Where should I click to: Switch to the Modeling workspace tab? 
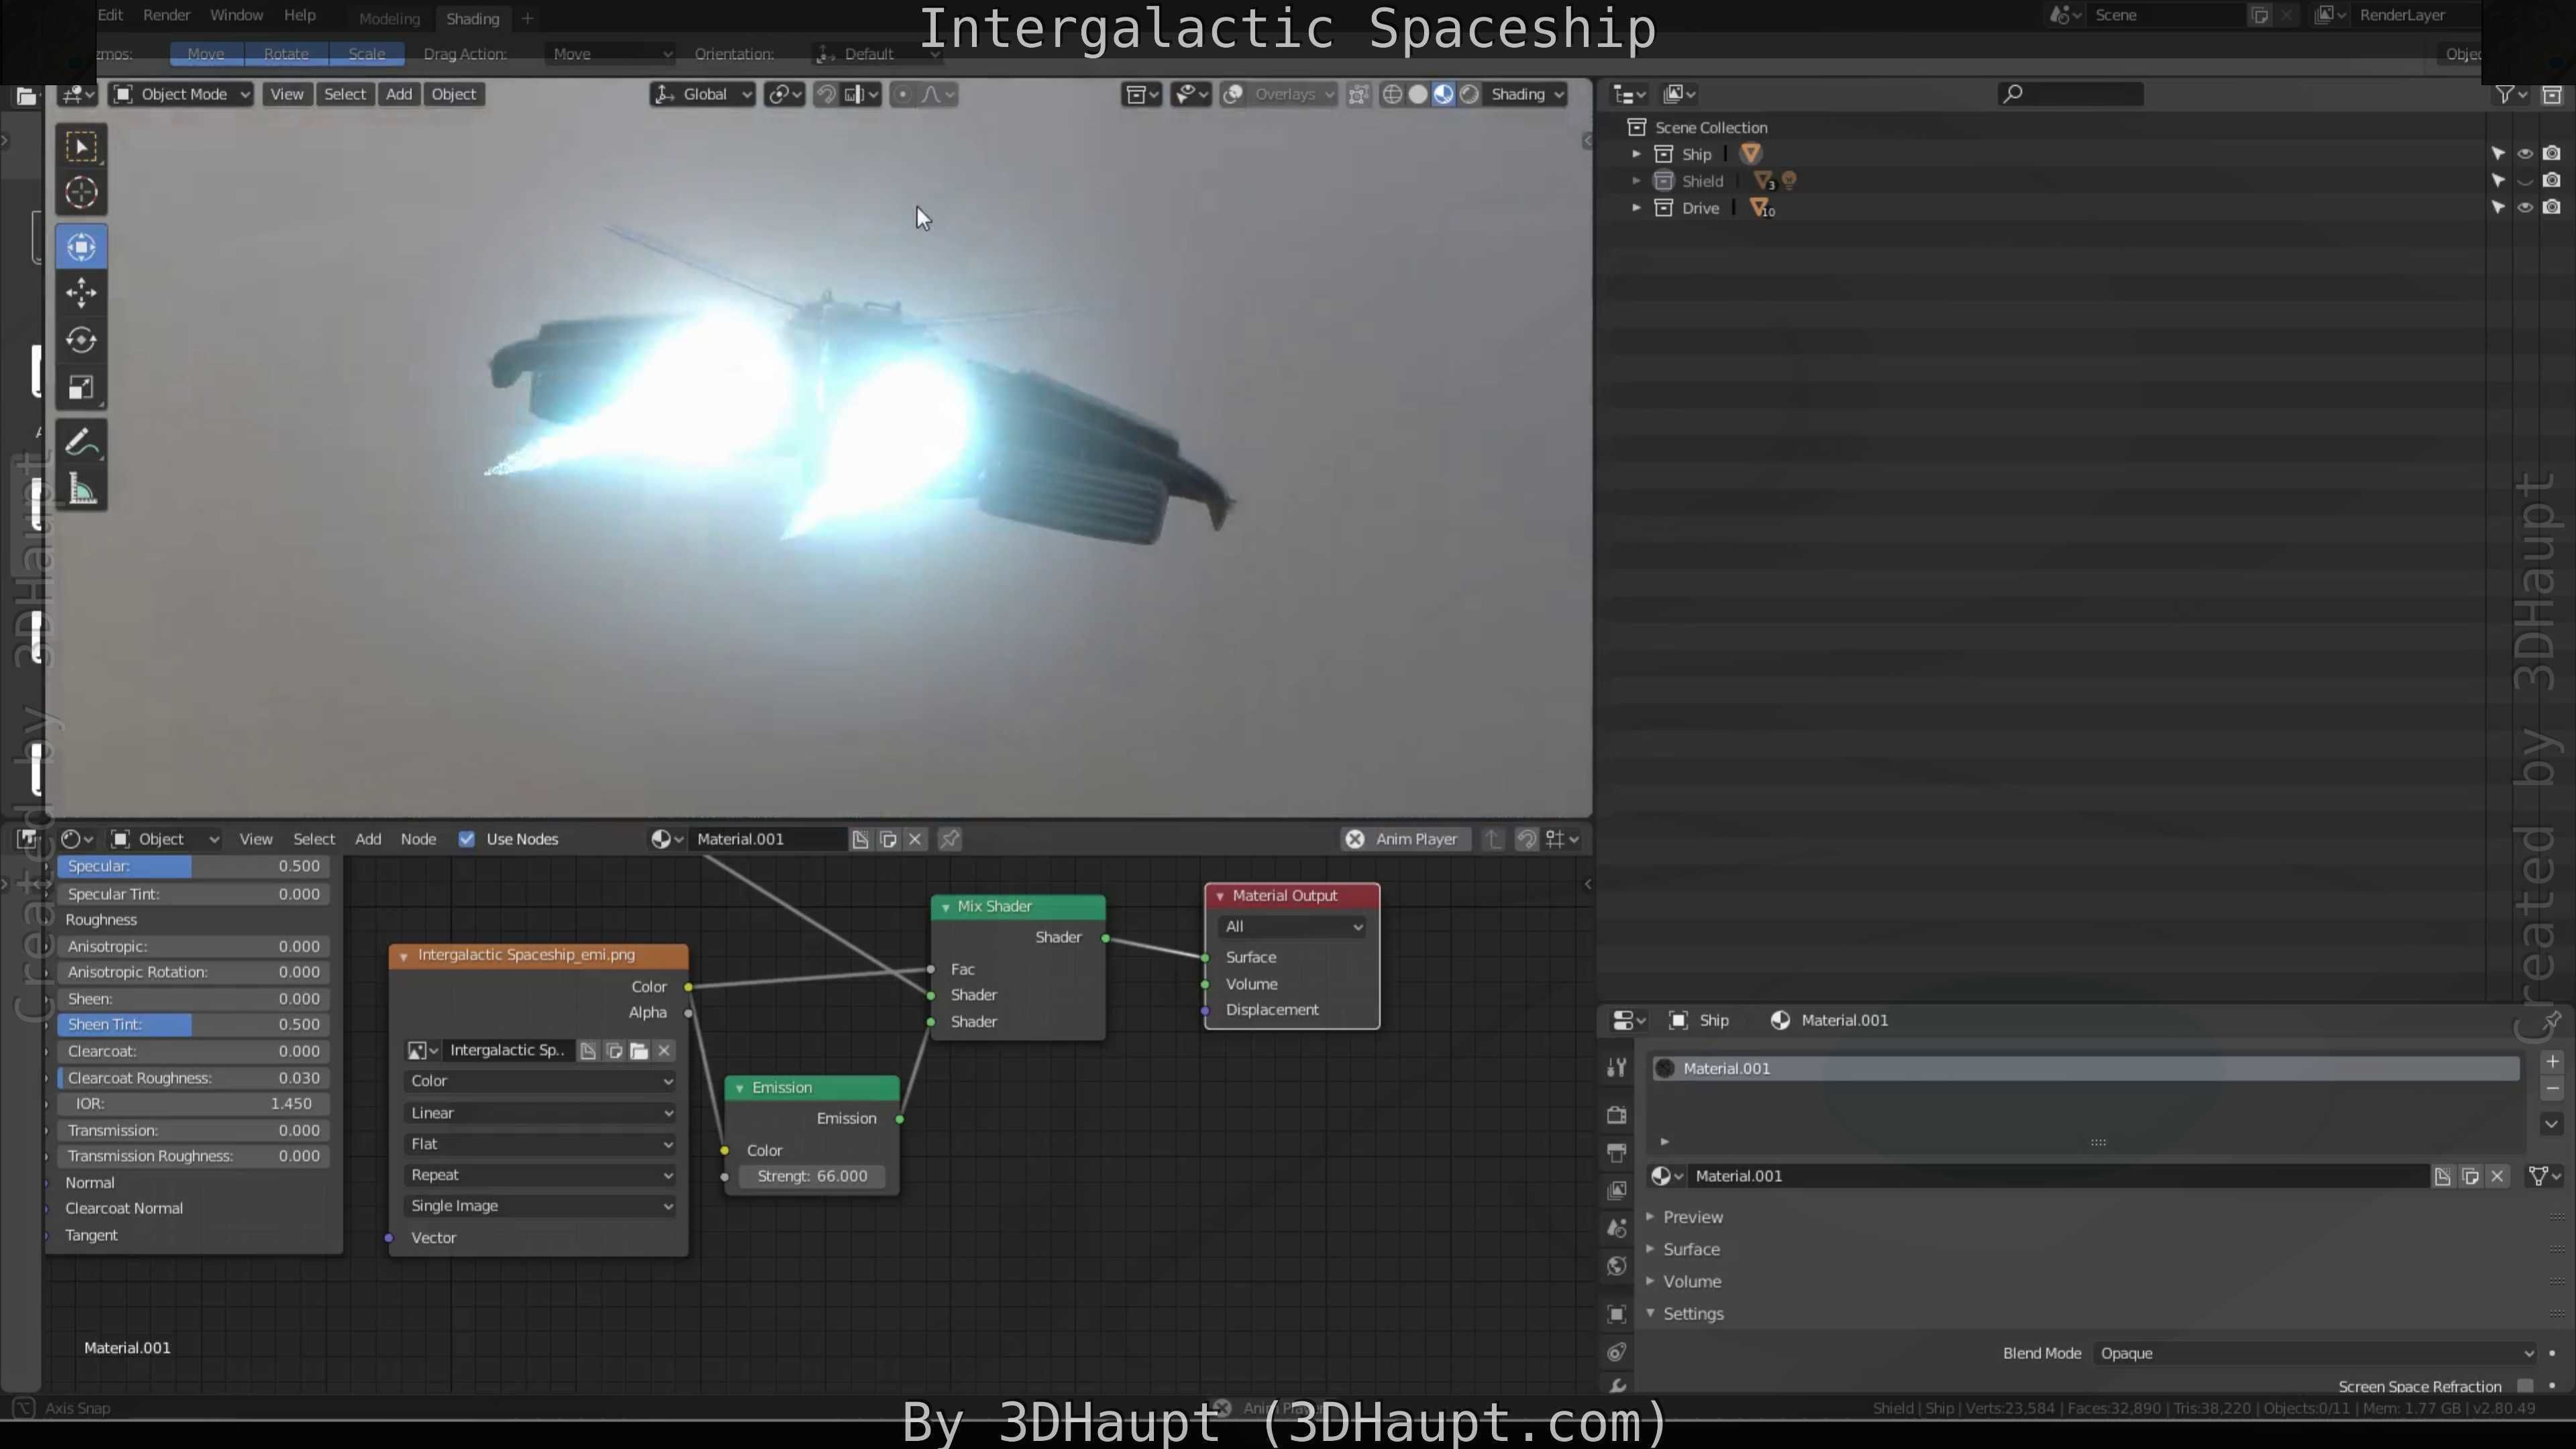pyautogui.click(x=389, y=18)
